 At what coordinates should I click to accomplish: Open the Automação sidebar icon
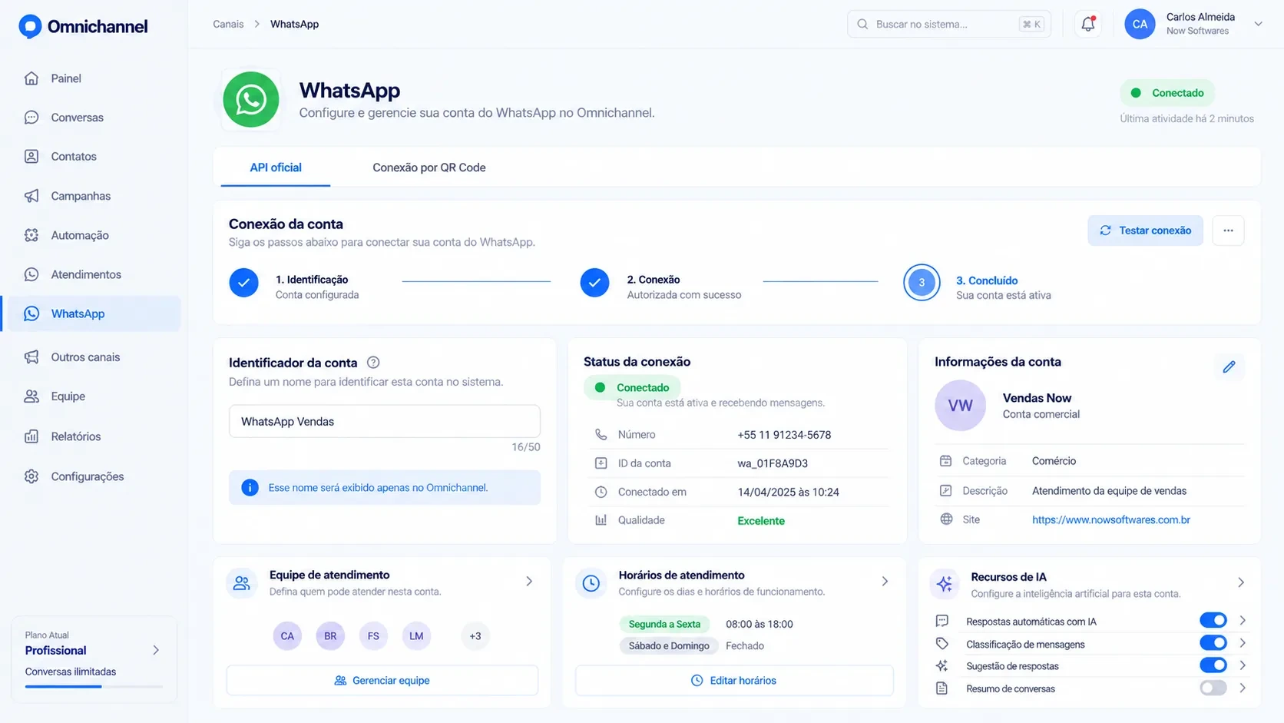[31, 235]
